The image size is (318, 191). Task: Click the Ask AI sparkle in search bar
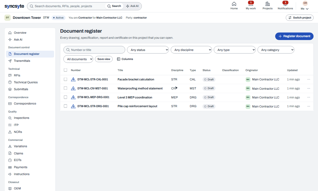128,6
